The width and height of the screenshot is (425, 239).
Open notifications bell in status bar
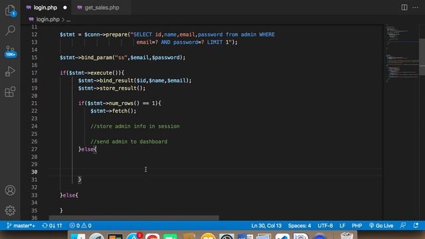(416, 226)
